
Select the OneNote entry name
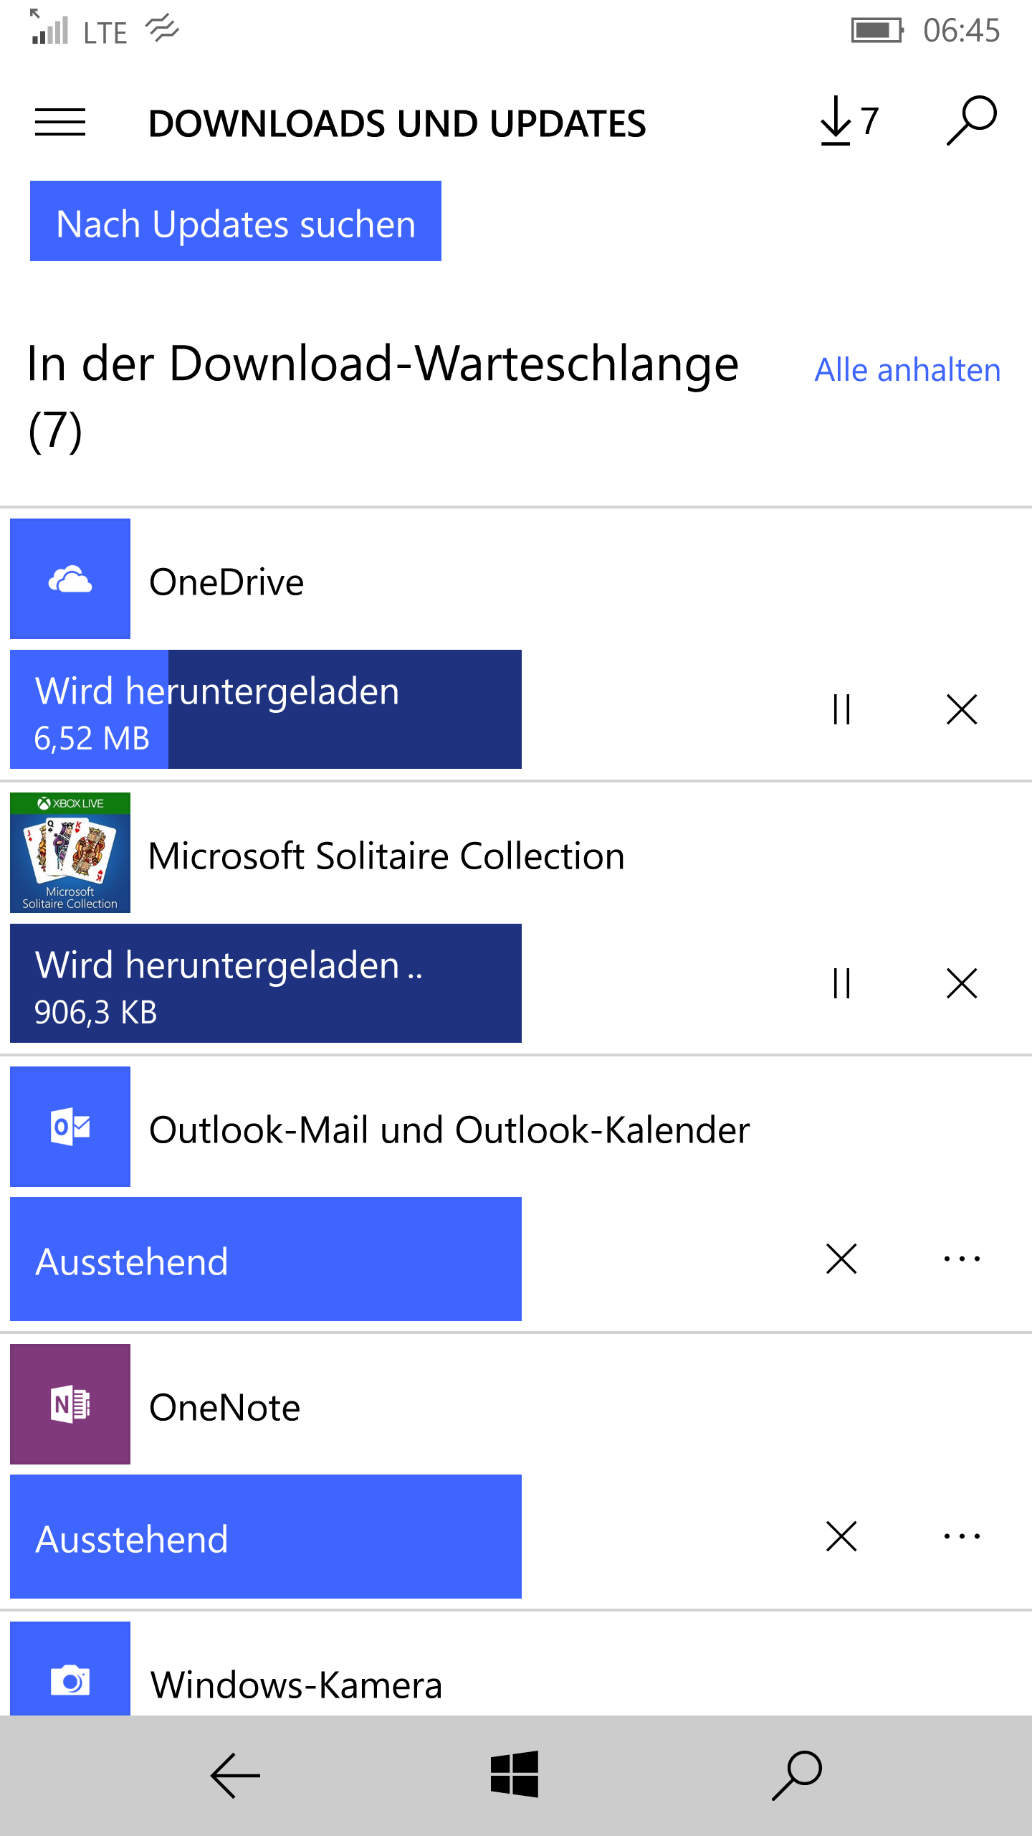[x=225, y=1407]
